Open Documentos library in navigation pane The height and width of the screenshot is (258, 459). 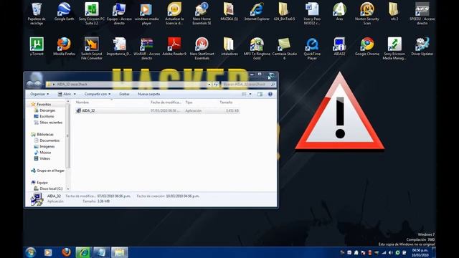click(49, 140)
